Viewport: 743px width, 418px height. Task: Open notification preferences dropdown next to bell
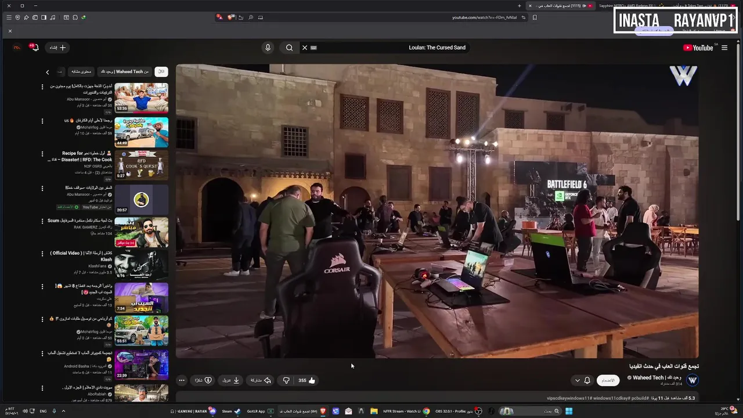tap(577, 380)
